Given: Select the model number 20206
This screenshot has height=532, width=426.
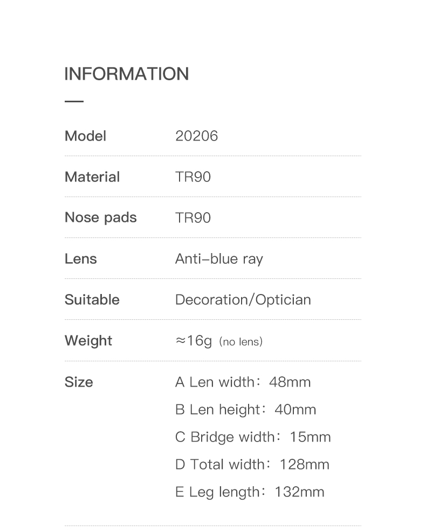Looking at the screenshot, I should pyautogui.click(x=196, y=136).
